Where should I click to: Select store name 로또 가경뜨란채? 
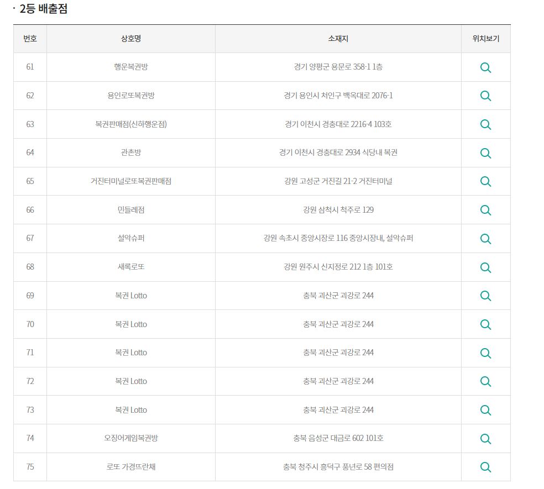[131, 467]
